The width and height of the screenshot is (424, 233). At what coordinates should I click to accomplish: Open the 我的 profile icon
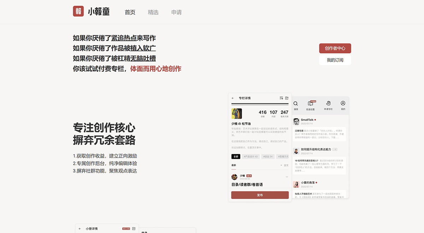click(x=343, y=103)
